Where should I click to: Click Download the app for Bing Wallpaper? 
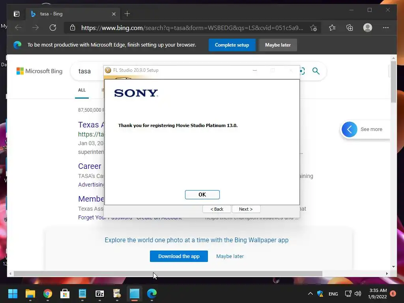point(179,256)
